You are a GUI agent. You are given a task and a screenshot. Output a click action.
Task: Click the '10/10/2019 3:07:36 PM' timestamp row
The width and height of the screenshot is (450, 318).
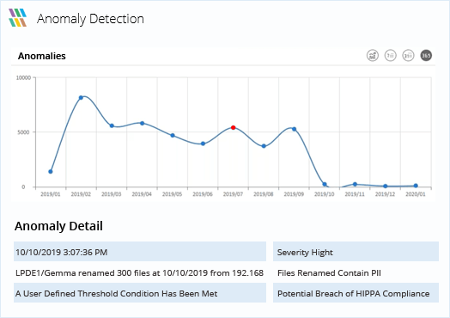point(140,252)
